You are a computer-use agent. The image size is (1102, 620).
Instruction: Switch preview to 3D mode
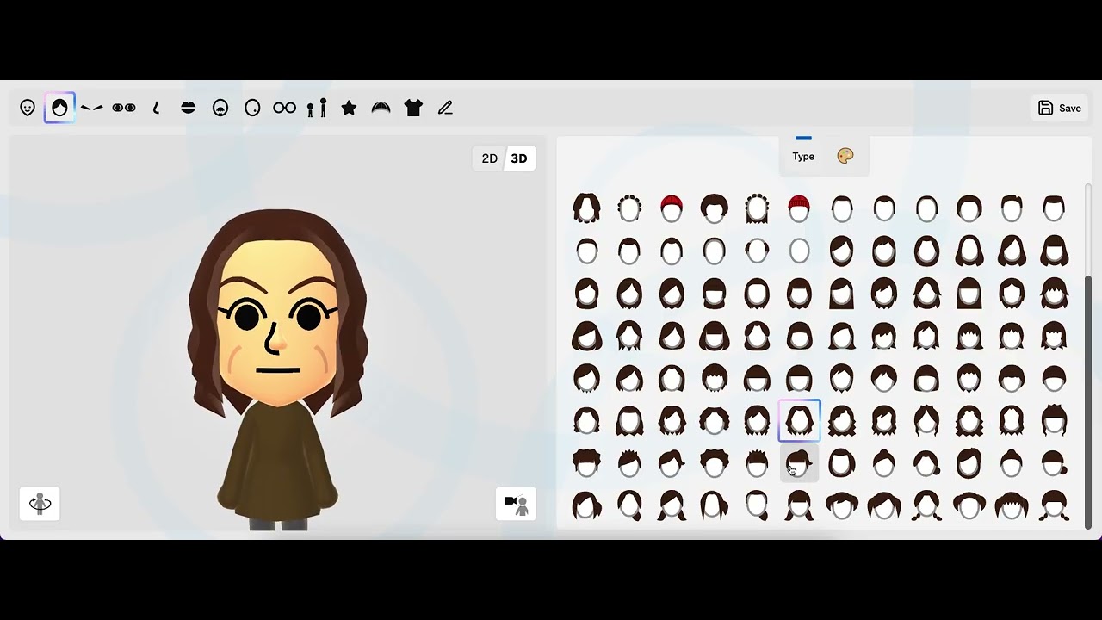519,158
